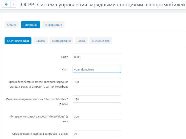This screenshot has width=186, height=139.
Task: Click the Порт label
Action: tap(65, 57)
